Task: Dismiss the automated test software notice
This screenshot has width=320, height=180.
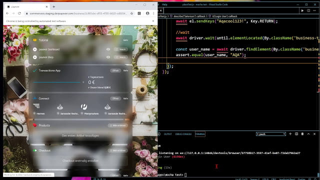Action: point(153,21)
